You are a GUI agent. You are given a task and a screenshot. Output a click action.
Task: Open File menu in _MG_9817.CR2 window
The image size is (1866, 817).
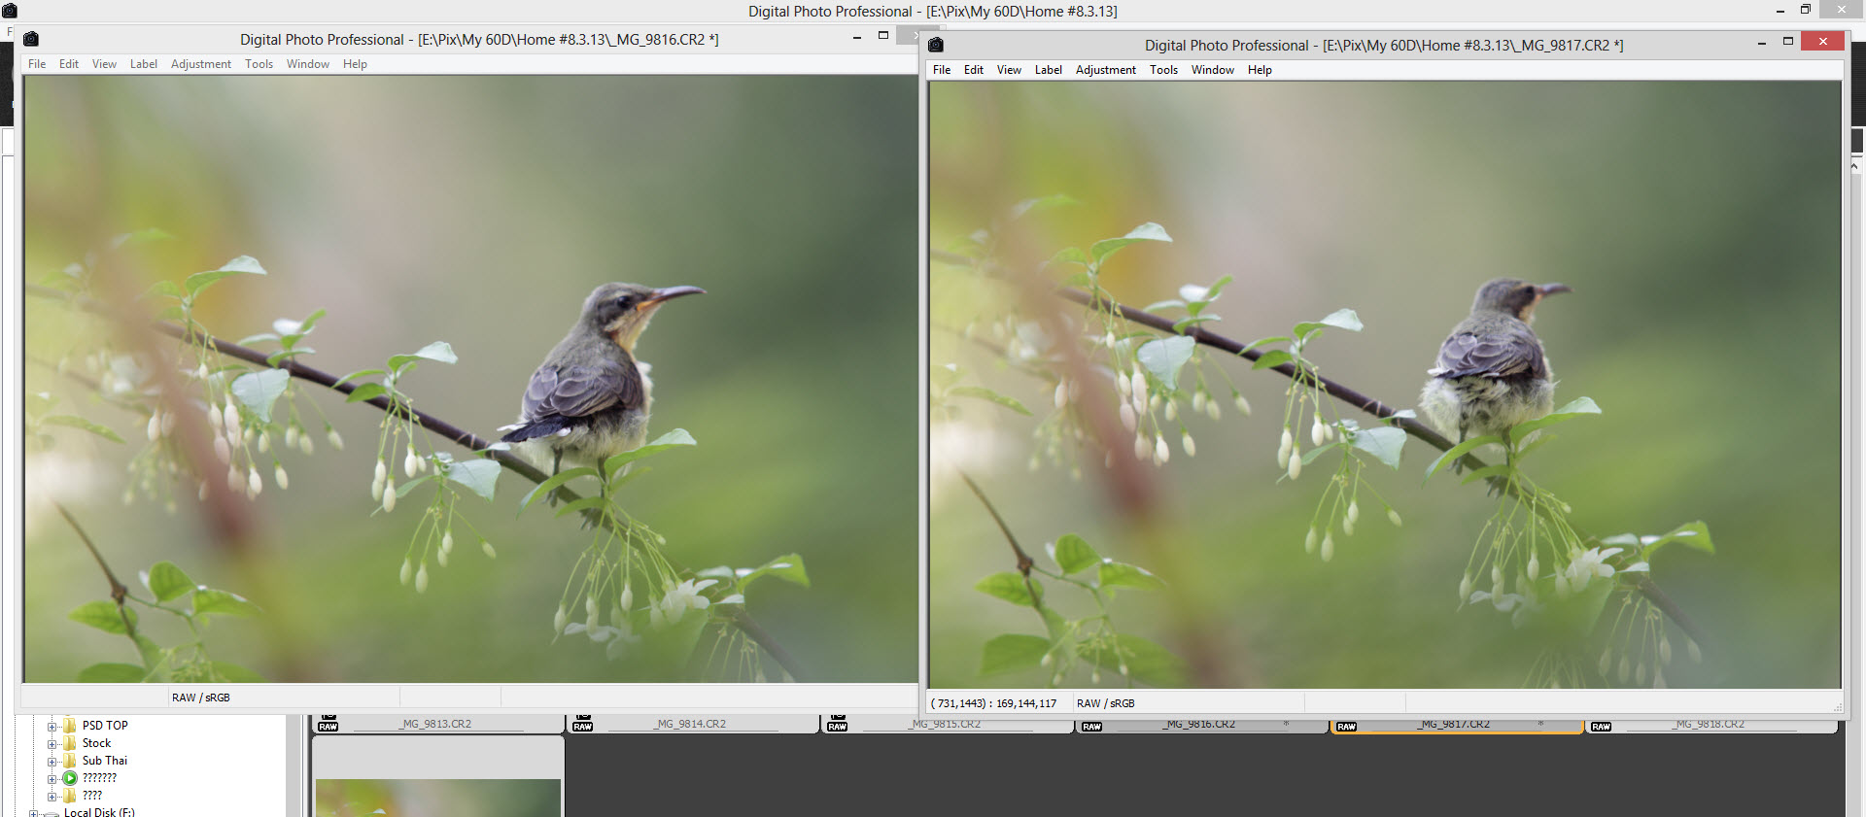coord(942,70)
